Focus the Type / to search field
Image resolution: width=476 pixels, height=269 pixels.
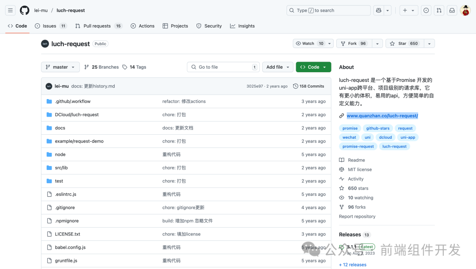tap(328, 10)
